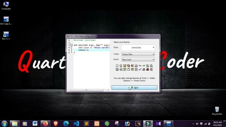This screenshot has height=127, width=226.
Task: Click the Undo arrow icon in preview
Action: pos(140,66)
